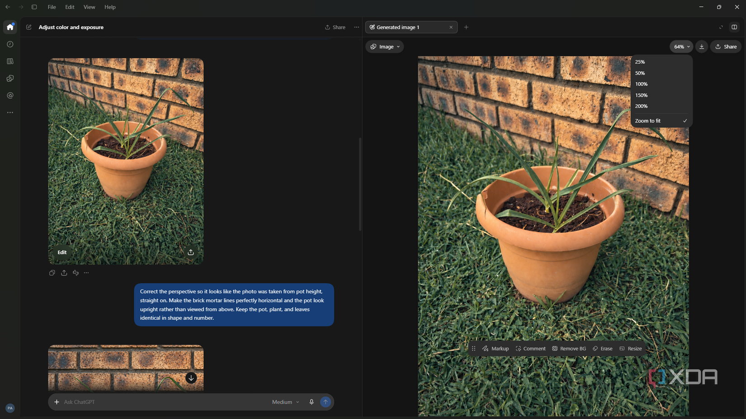This screenshot has width=746, height=419.
Task: Add attachment with plus icon
Action: coord(57,402)
